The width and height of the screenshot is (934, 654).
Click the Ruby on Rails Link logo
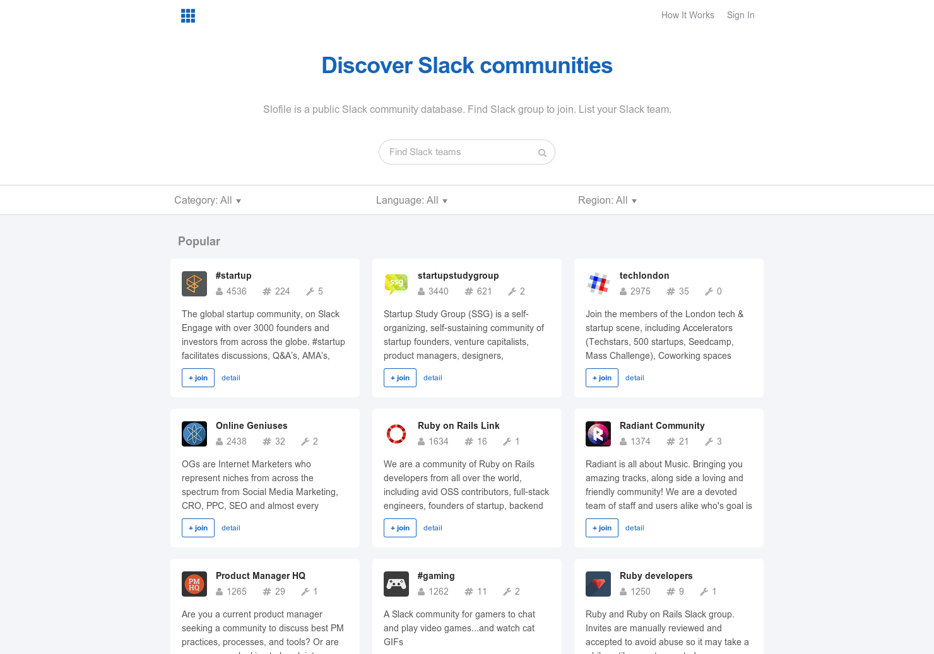(x=396, y=434)
